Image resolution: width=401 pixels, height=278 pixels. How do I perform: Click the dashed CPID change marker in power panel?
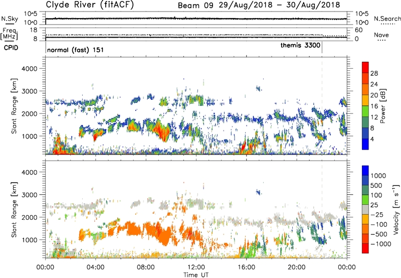coord(322,106)
